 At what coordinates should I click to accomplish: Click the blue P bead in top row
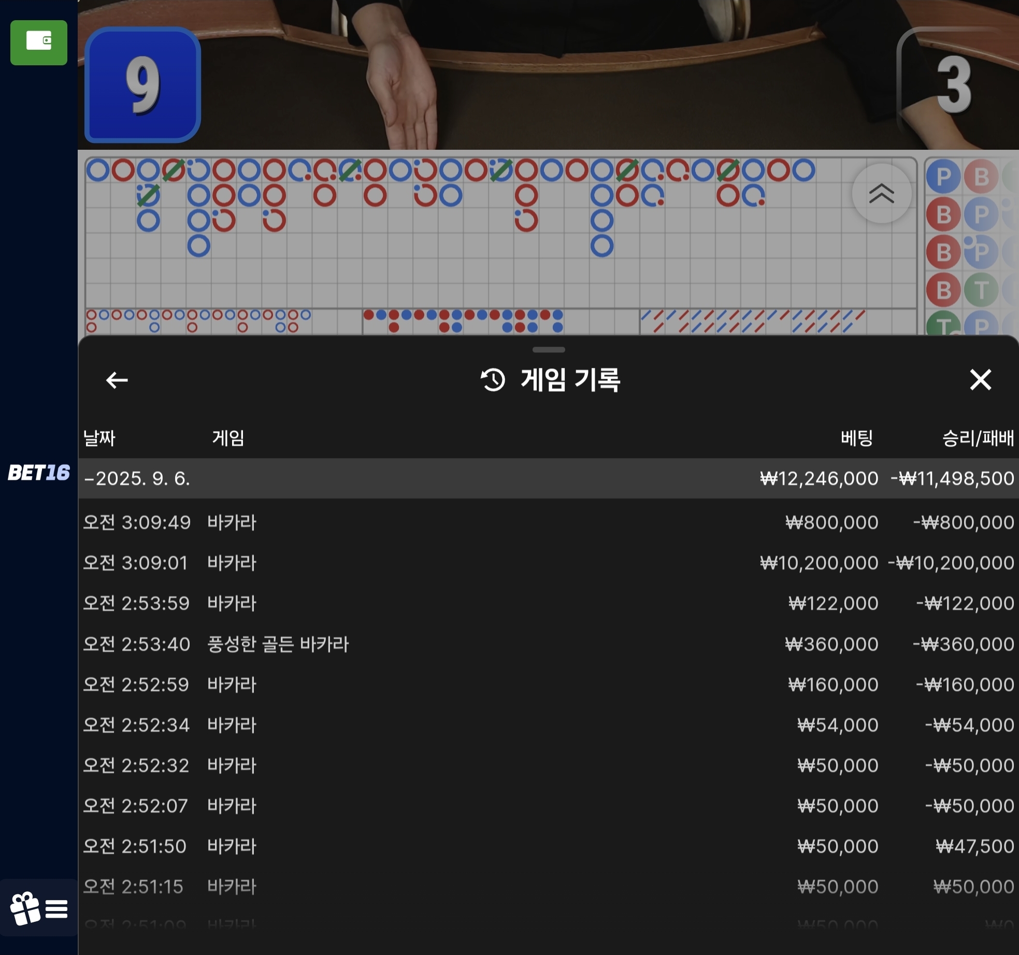click(943, 177)
